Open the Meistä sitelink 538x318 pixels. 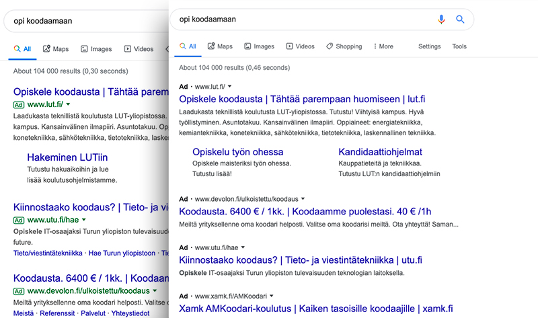(x=24, y=313)
